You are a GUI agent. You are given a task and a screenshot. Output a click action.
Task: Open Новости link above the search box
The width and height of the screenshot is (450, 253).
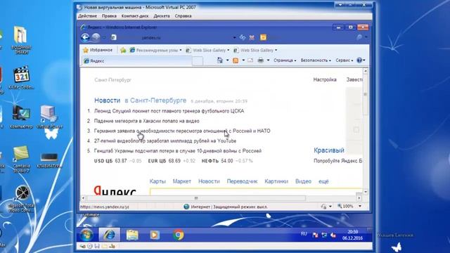point(209,181)
